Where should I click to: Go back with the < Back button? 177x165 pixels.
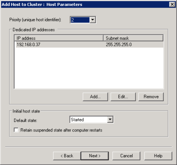tap(67, 156)
